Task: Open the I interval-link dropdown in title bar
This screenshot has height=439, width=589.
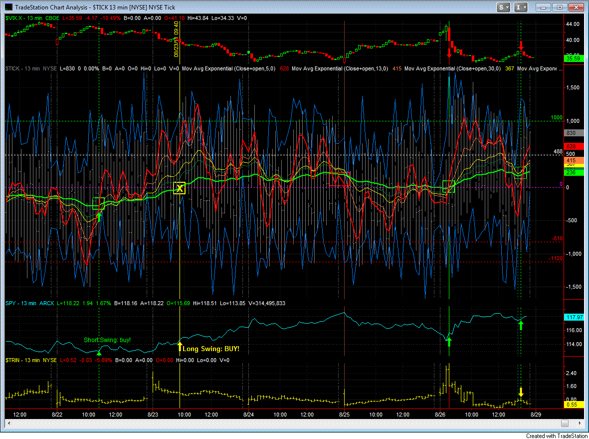Action: 521,7
